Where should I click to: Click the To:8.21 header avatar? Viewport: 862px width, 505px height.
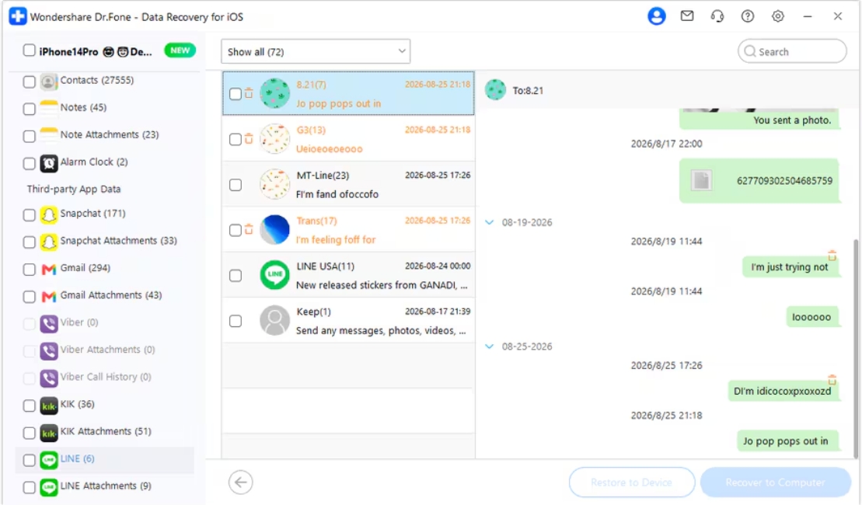tap(495, 90)
